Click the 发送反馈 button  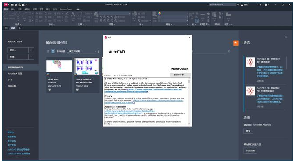click(x=250, y=151)
